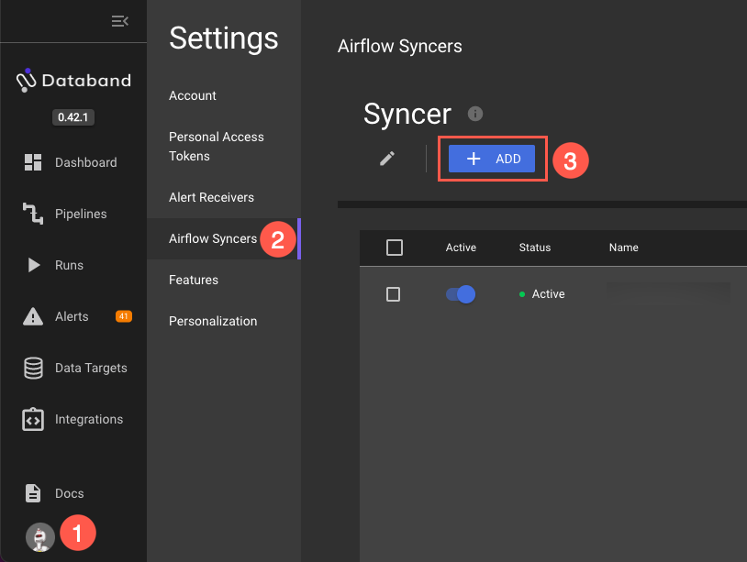The width and height of the screenshot is (747, 562).
Task: Open the user avatar profile menu
Action: (x=40, y=537)
